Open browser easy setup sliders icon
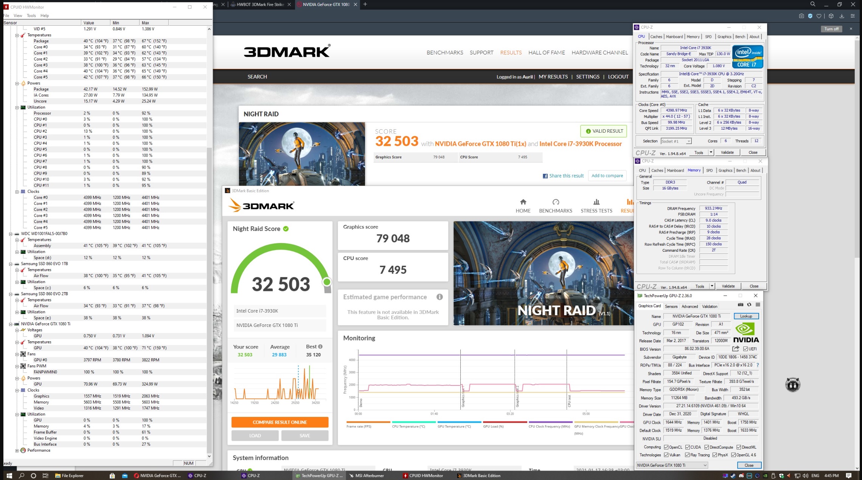The height and width of the screenshot is (480, 862). (x=853, y=16)
